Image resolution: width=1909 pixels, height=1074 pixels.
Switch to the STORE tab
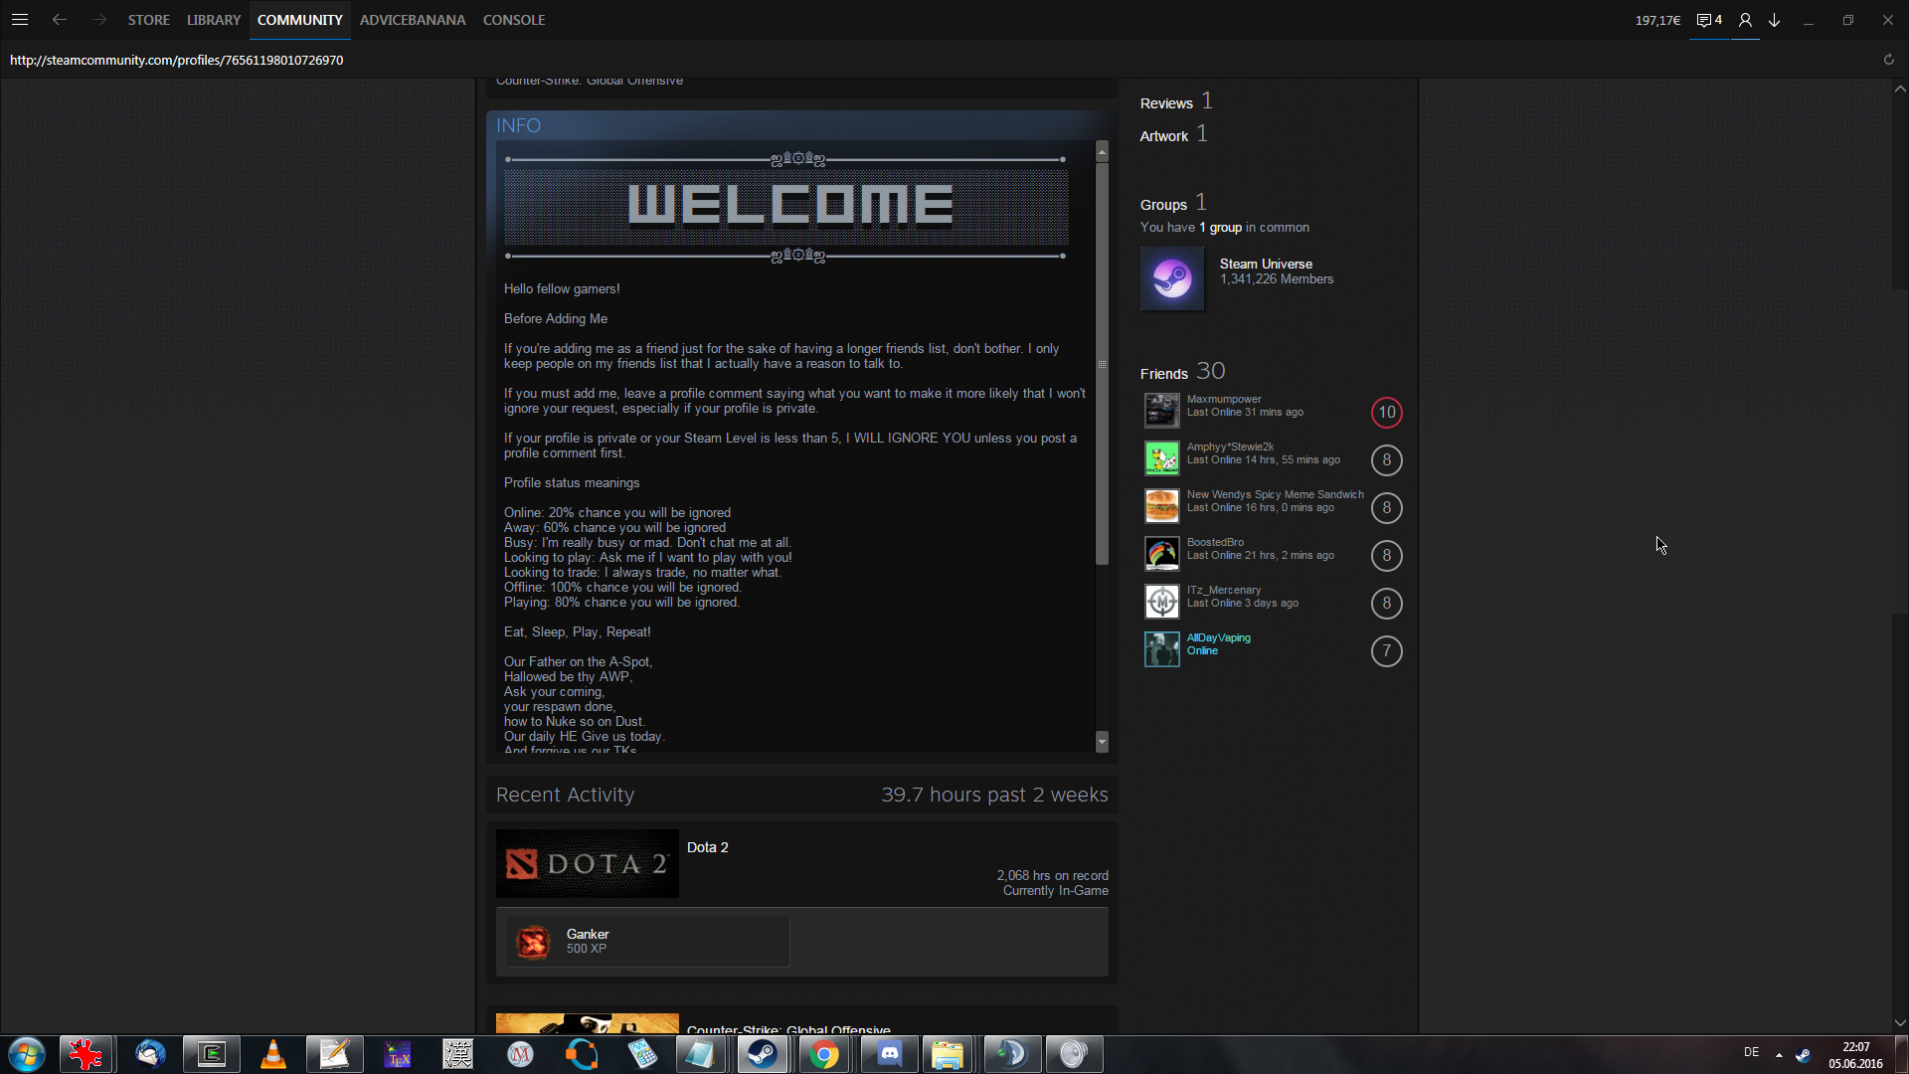148,20
